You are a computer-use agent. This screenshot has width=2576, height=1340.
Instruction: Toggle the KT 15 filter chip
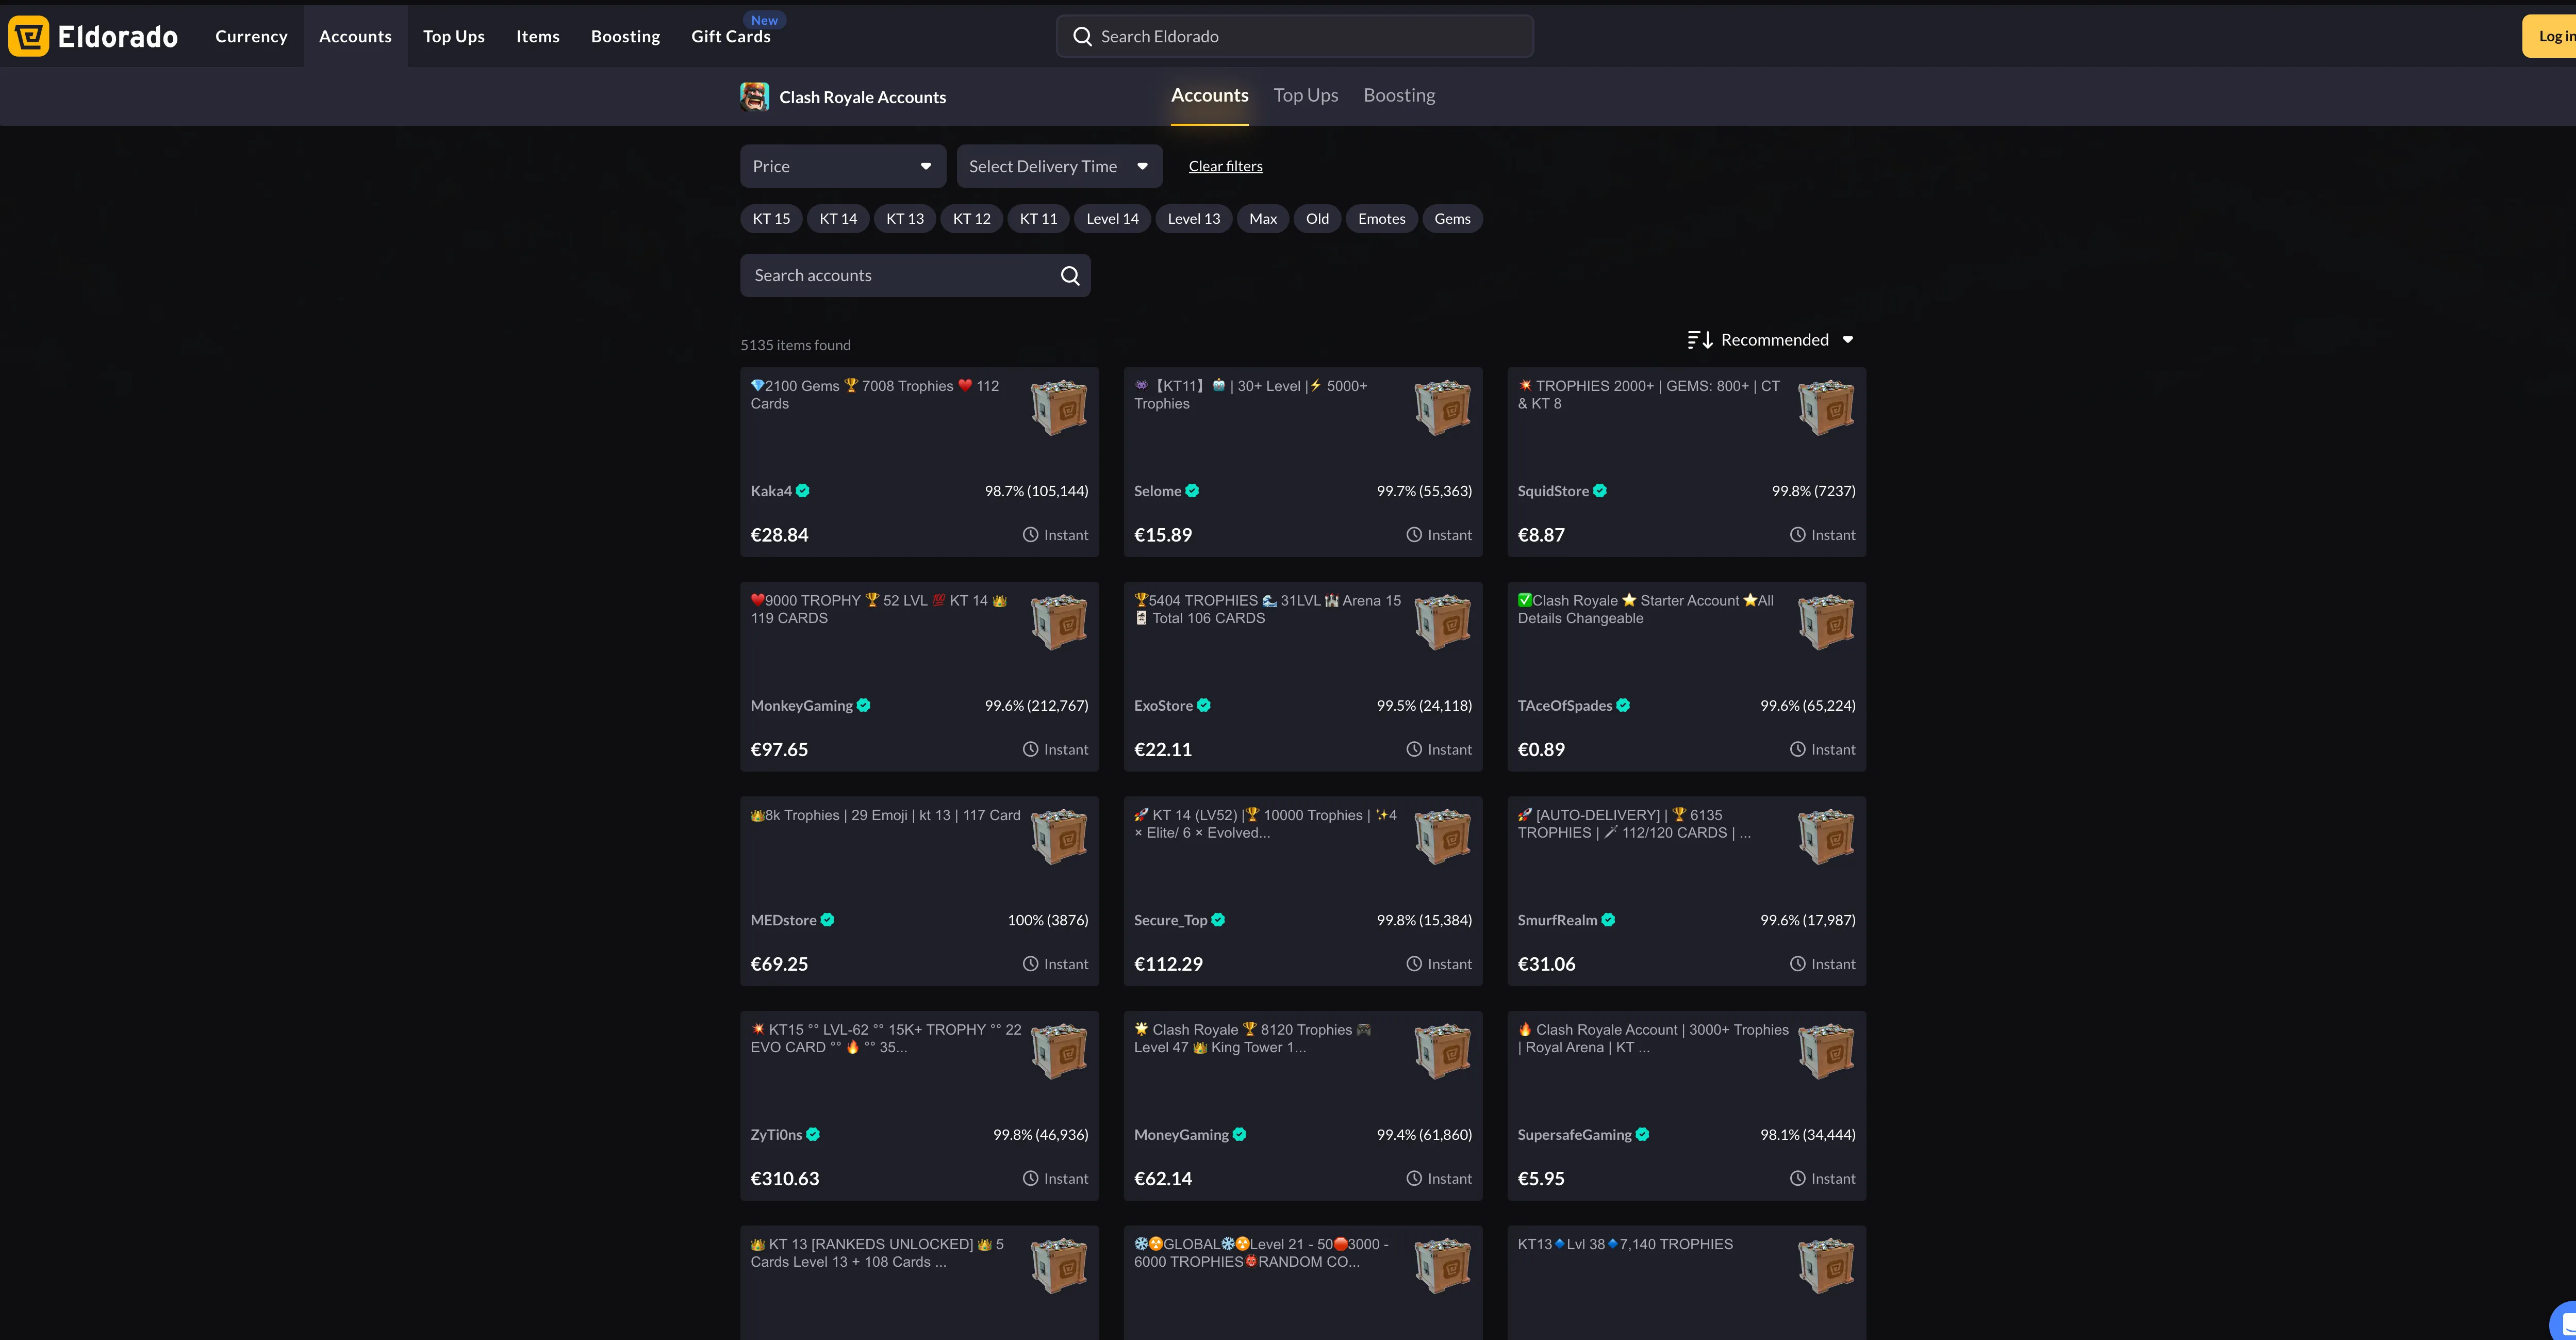(771, 219)
